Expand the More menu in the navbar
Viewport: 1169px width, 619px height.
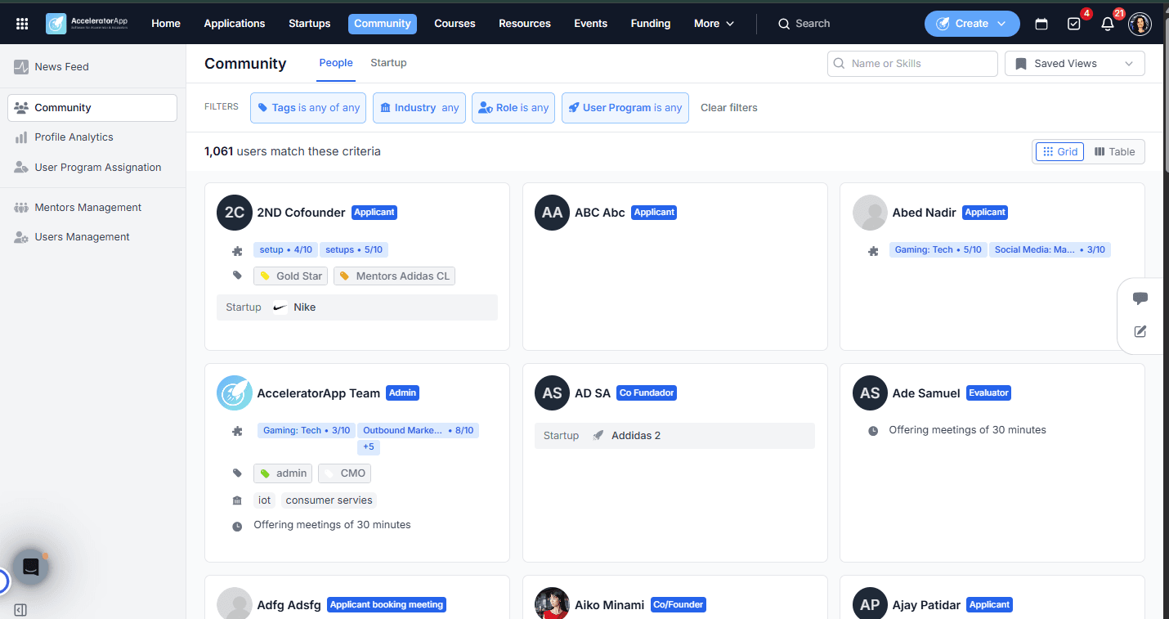point(714,24)
